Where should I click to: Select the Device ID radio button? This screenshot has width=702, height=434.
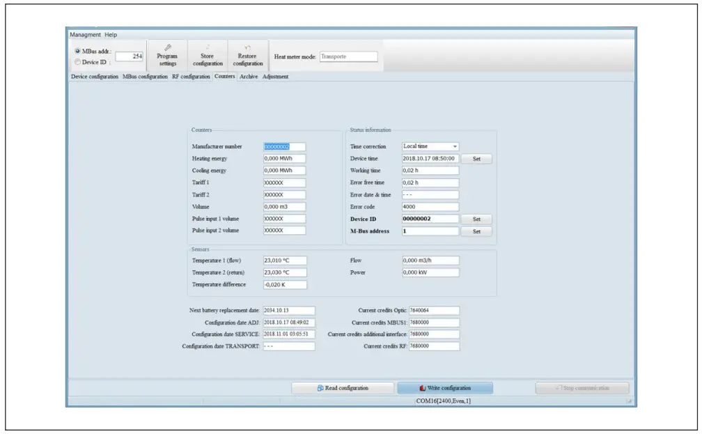pyautogui.click(x=77, y=62)
